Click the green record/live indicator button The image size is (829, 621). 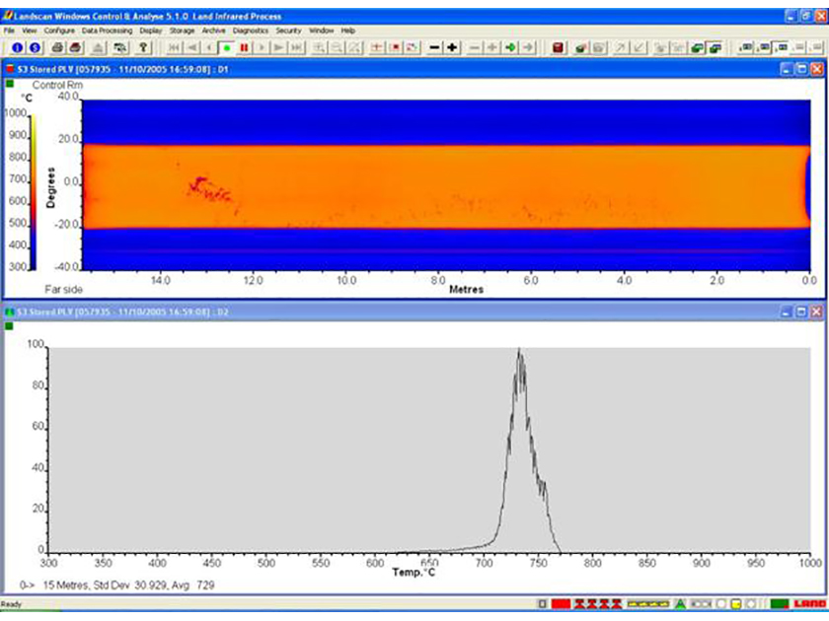[x=227, y=47]
